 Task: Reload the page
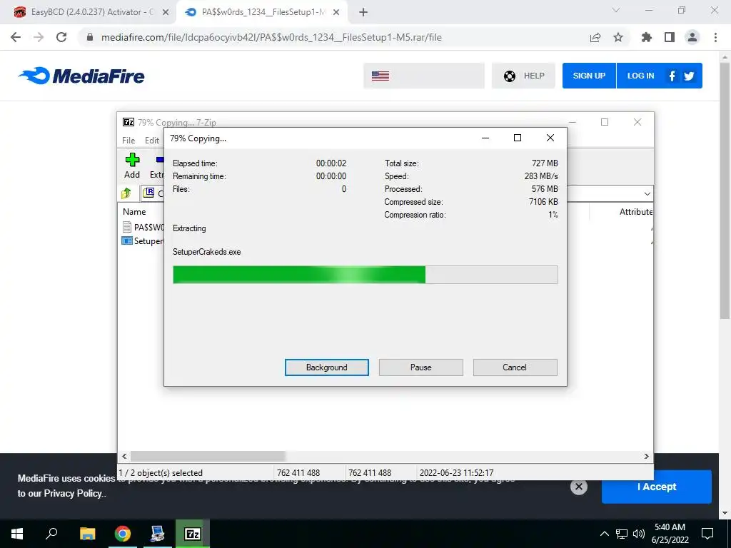tap(61, 37)
